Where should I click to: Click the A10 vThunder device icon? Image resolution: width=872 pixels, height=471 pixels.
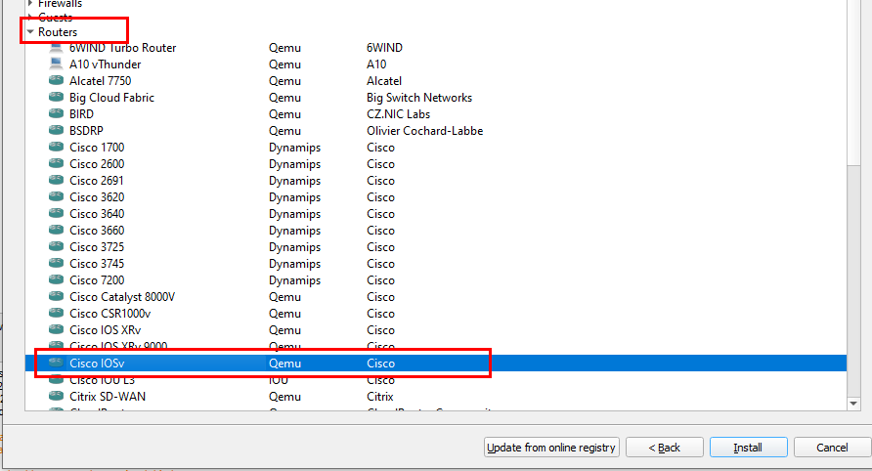[x=56, y=64]
